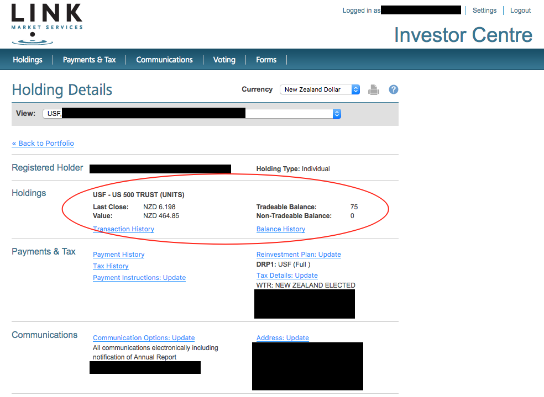Open Payment History
The width and height of the screenshot is (544, 397).
pos(118,255)
